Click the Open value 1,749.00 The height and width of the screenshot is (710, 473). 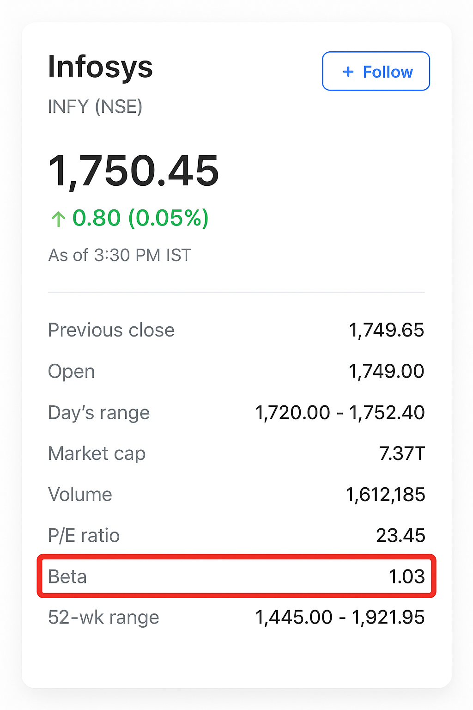coord(386,371)
